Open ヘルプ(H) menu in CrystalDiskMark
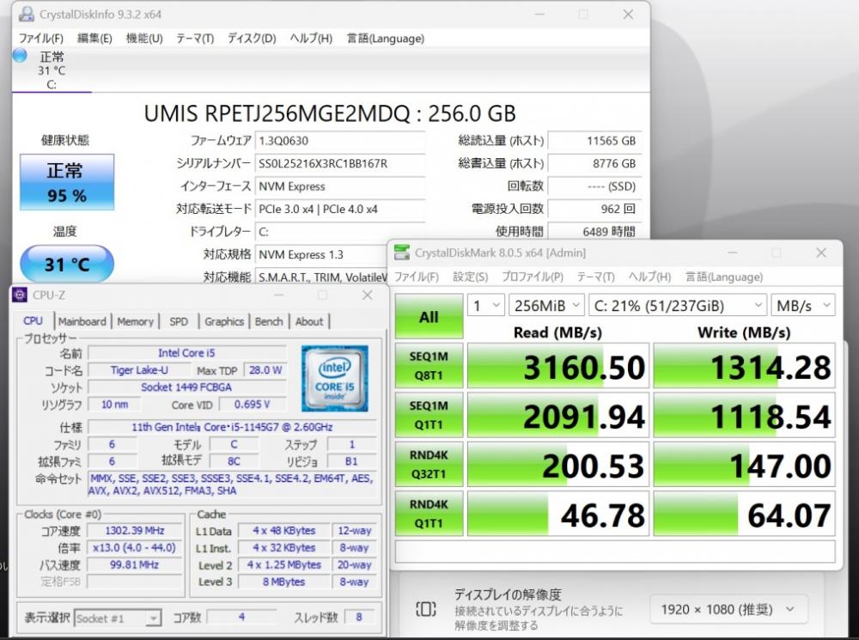 [649, 277]
